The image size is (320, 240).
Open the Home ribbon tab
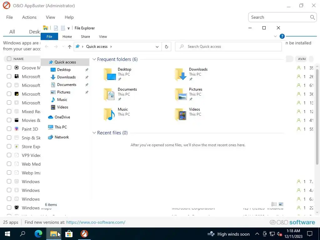67,37
